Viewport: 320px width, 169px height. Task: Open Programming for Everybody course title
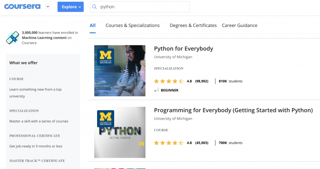click(x=233, y=110)
